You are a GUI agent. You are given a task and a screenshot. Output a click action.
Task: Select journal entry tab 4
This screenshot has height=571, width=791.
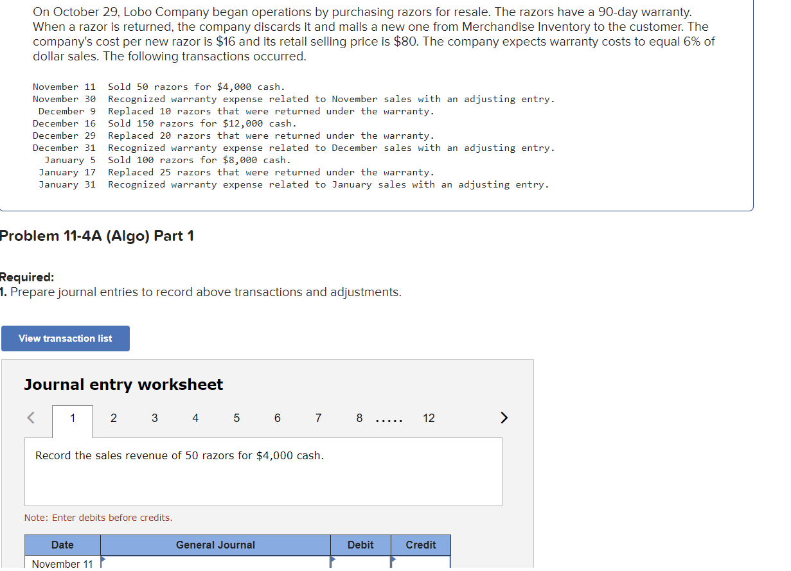pos(195,417)
